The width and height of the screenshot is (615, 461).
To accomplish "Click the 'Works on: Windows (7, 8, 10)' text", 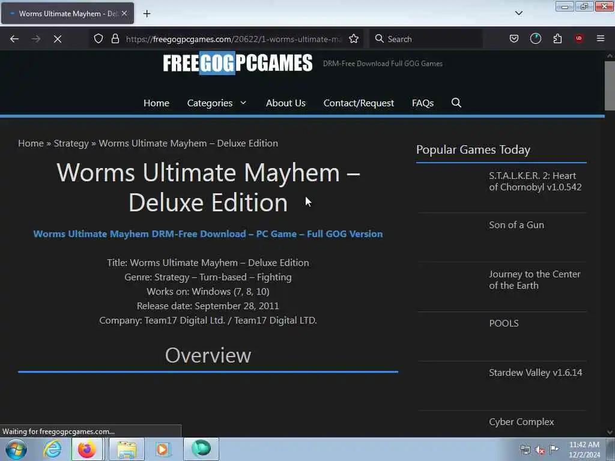I will coord(208,292).
